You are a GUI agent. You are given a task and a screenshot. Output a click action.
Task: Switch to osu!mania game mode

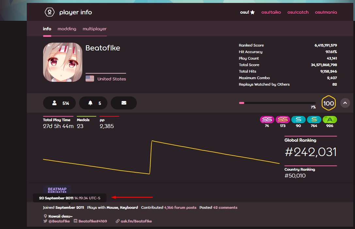[326, 12]
